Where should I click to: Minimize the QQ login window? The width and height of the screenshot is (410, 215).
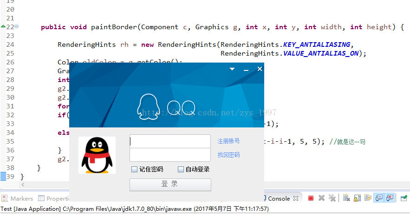(x=246, y=70)
